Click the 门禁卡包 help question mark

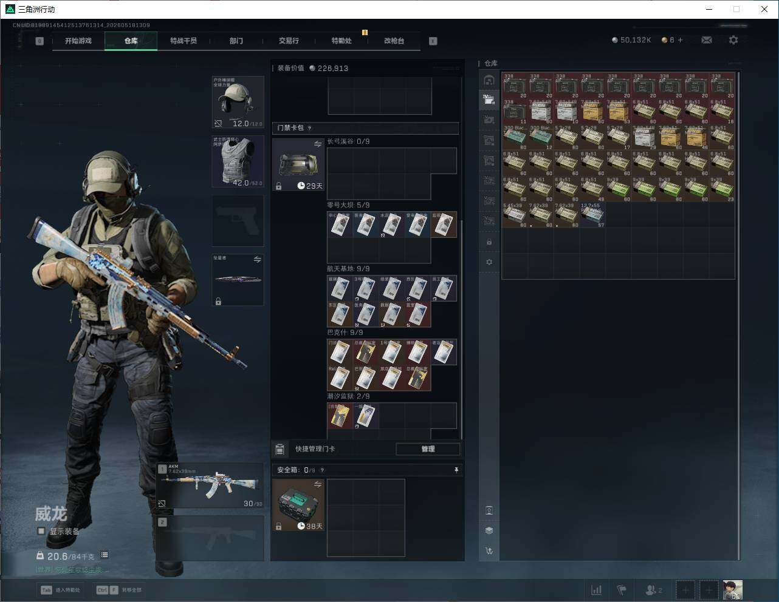tap(310, 128)
